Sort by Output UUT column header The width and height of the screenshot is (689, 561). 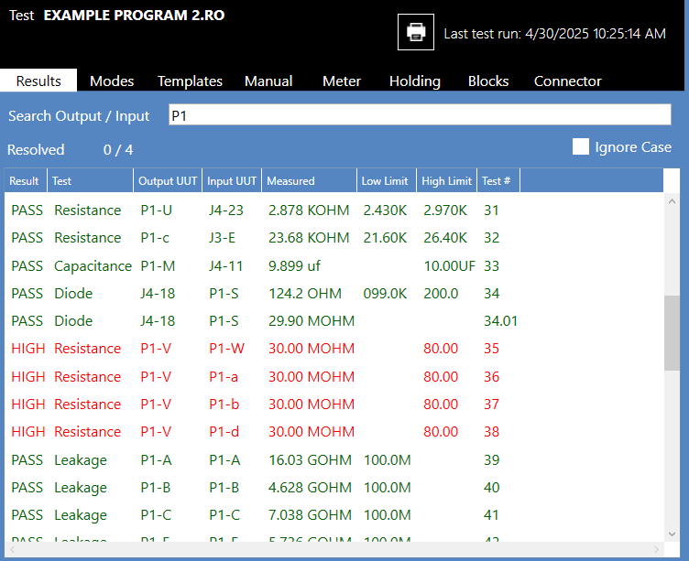coord(168,180)
